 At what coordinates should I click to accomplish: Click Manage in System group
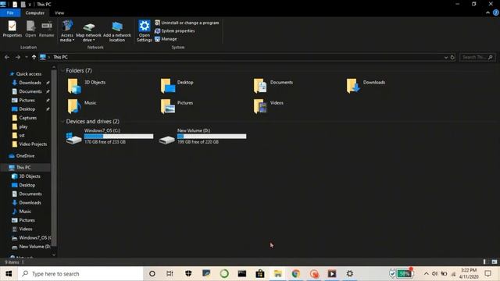[166, 39]
